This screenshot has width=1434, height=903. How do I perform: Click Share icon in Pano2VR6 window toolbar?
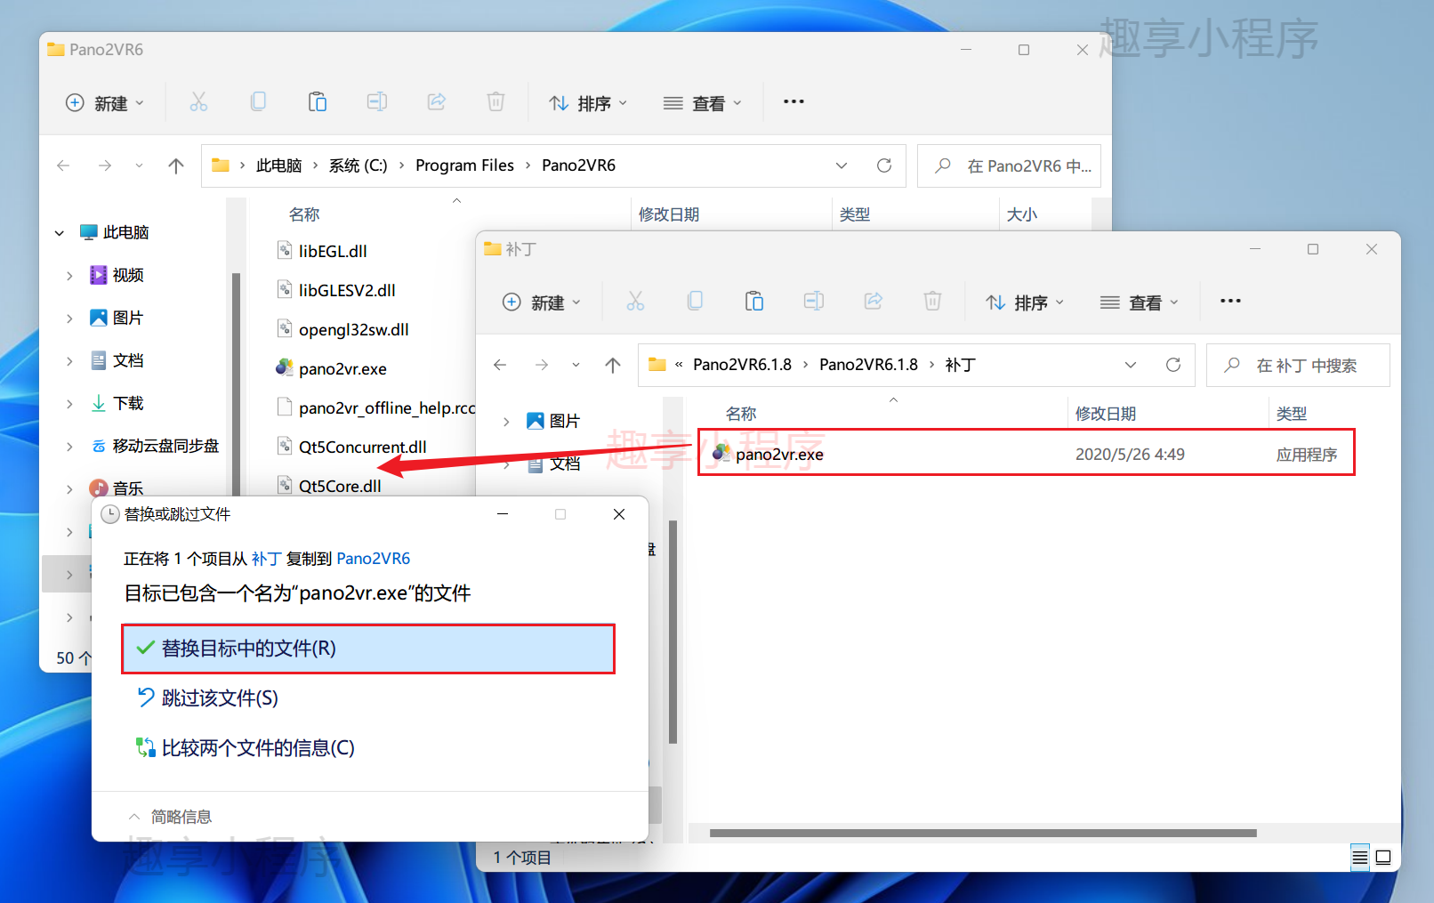pos(437,102)
